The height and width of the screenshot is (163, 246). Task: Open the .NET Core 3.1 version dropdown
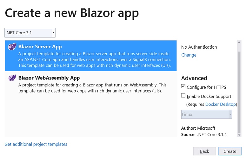(x=30, y=33)
